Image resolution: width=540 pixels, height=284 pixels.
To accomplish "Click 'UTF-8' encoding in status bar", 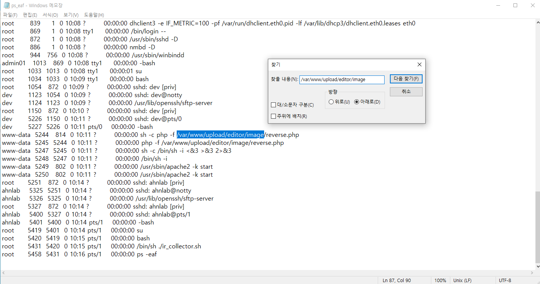I will coord(505,281).
